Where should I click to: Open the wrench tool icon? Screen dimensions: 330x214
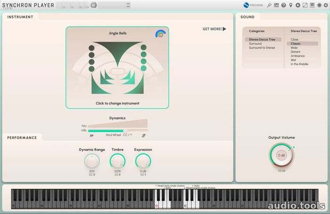(269, 5)
